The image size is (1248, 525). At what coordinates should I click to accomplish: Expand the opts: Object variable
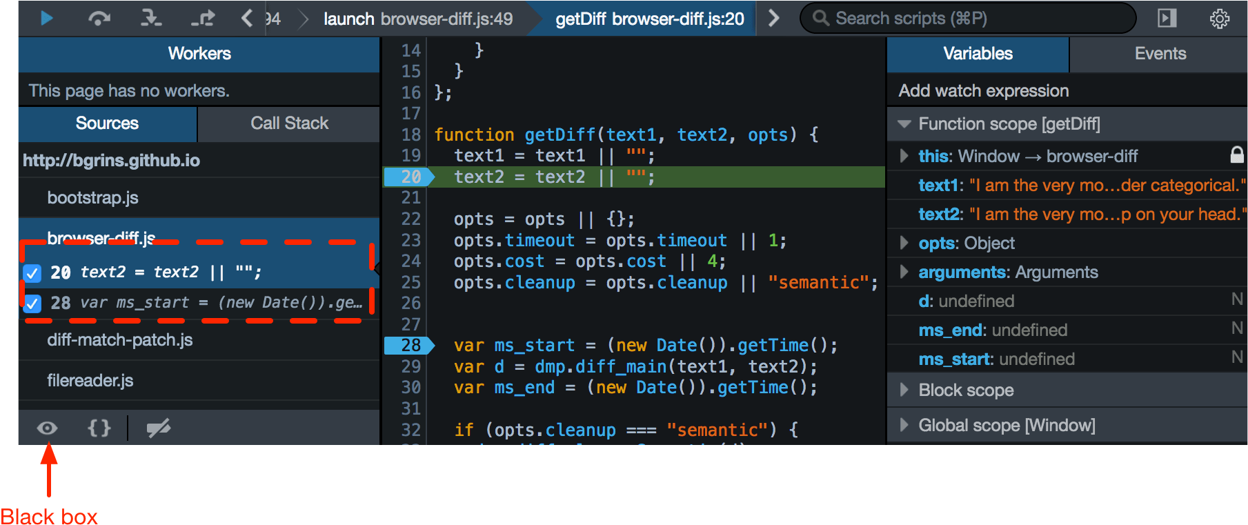[904, 243]
